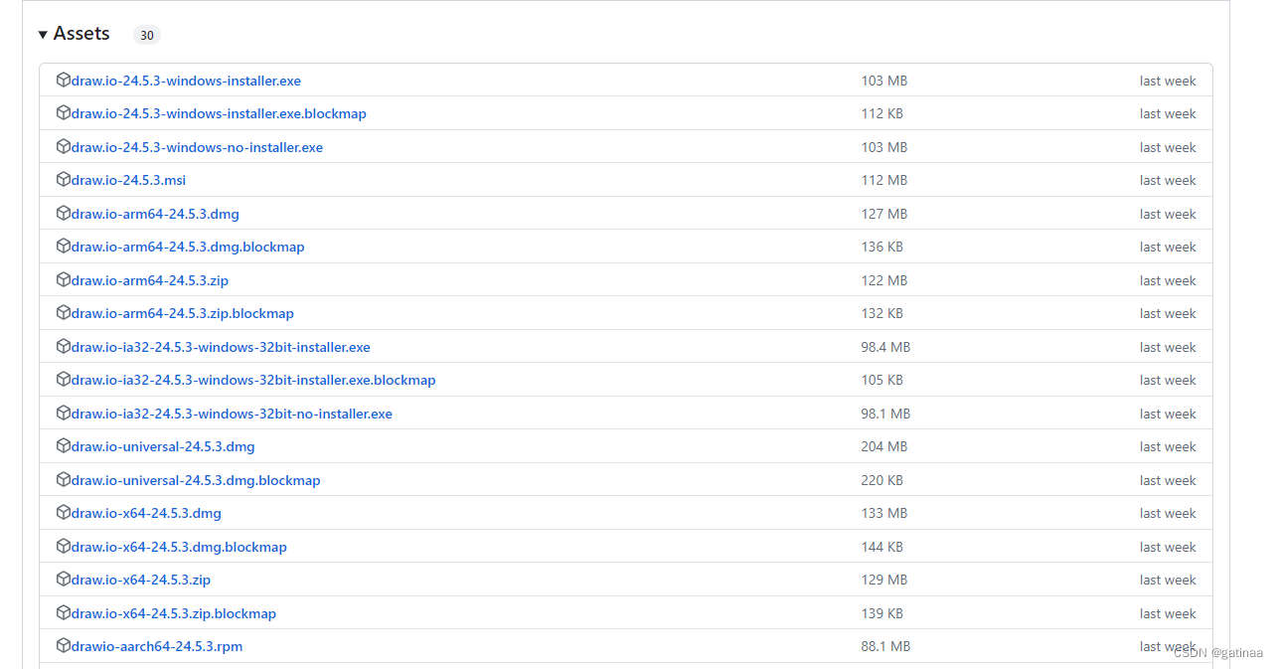Download draw.io-universal-24.5.3.dmg
The height and width of the screenshot is (669, 1278).
tap(163, 446)
